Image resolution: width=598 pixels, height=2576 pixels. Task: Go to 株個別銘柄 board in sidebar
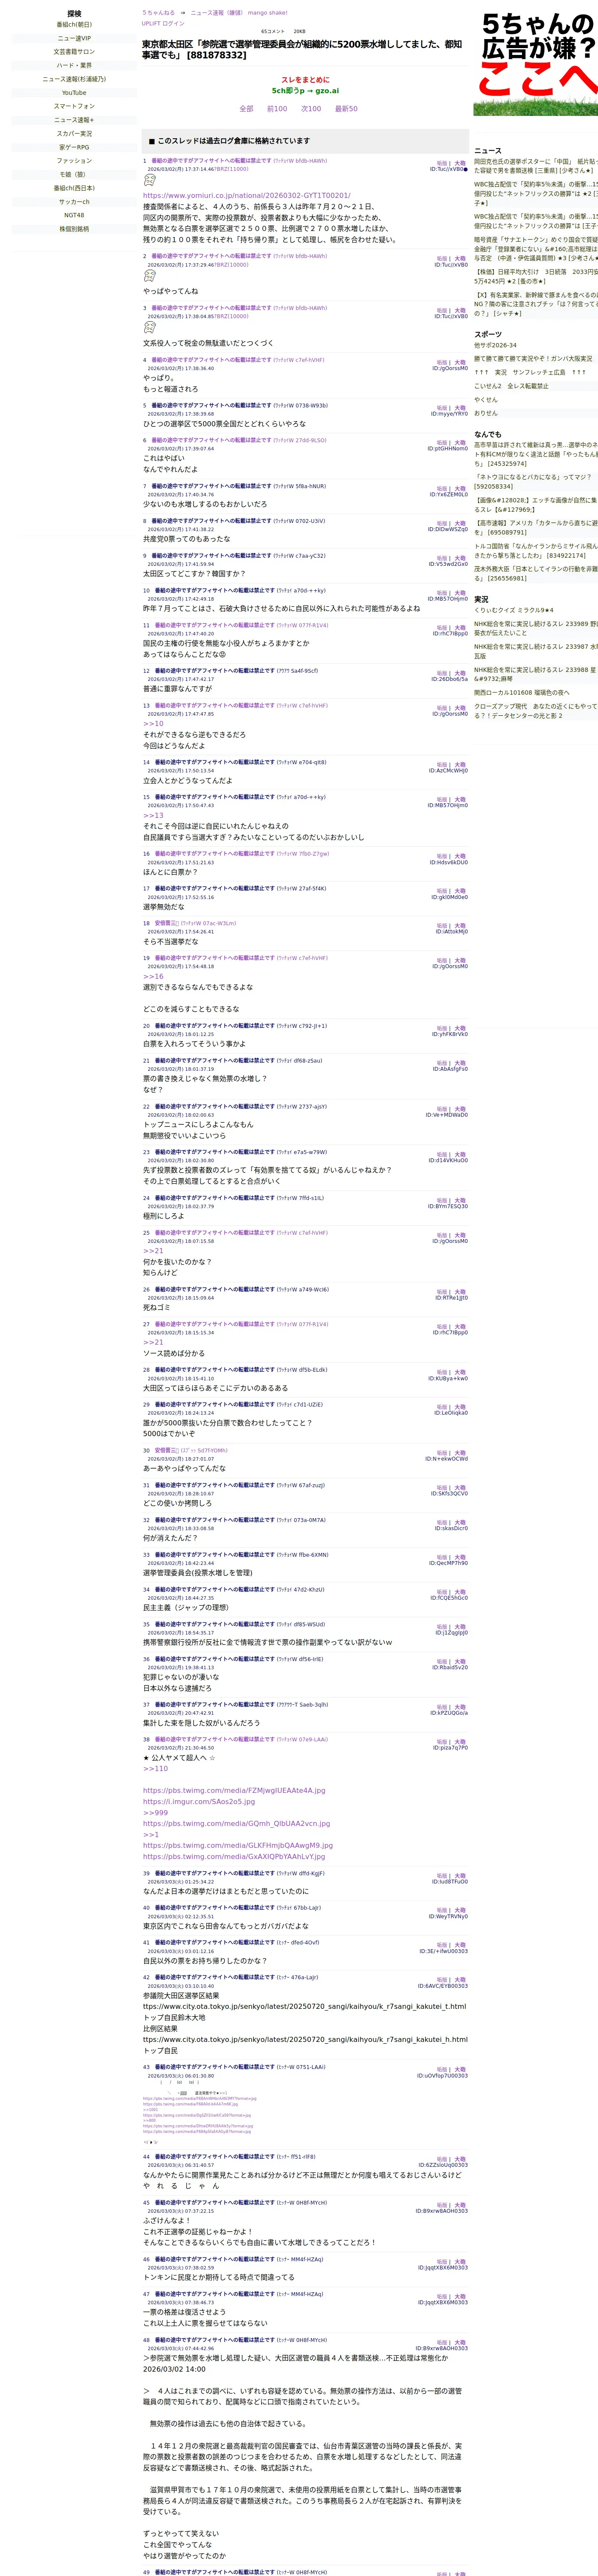coord(74,229)
